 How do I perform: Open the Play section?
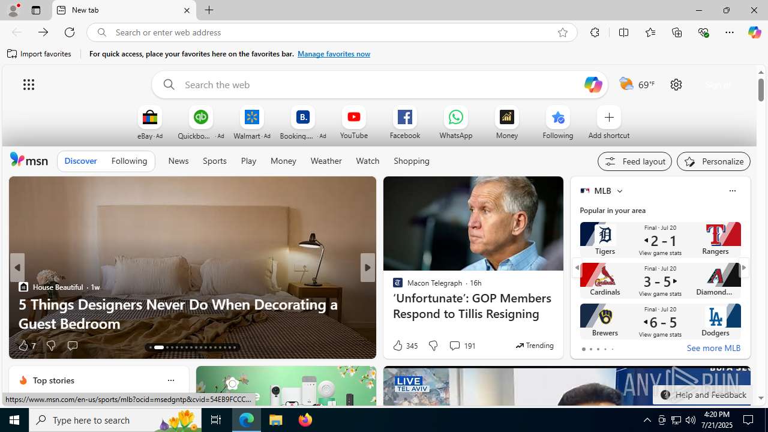[248, 161]
